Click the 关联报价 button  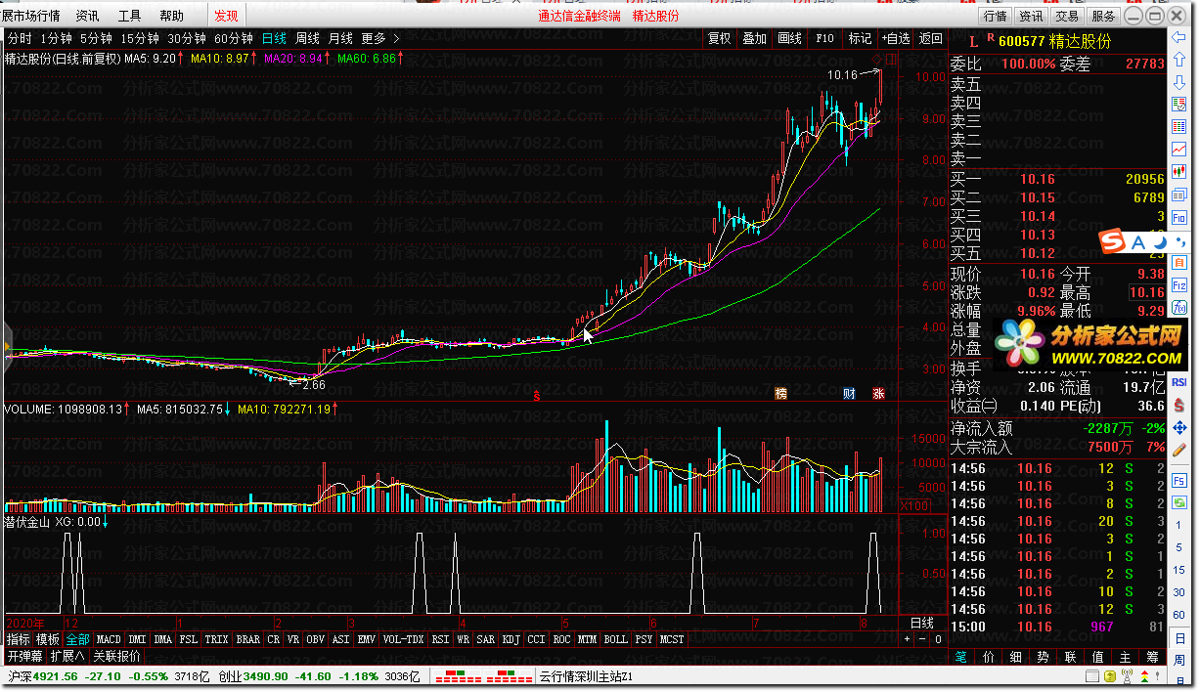point(116,656)
